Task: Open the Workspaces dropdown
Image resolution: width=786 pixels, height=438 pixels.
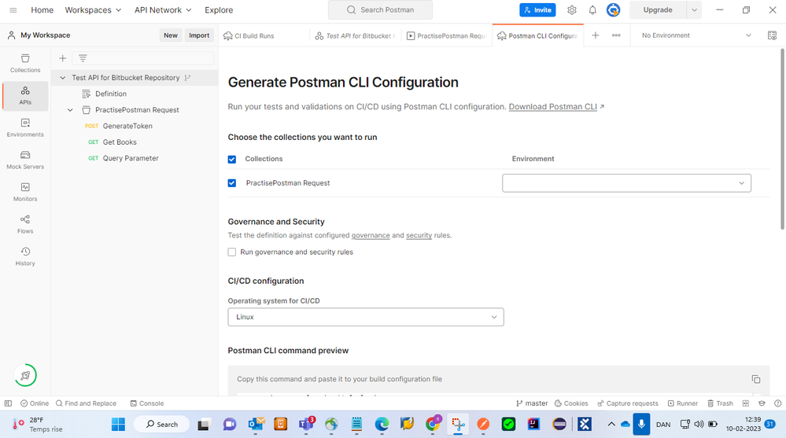Action: [x=94, y=10]
